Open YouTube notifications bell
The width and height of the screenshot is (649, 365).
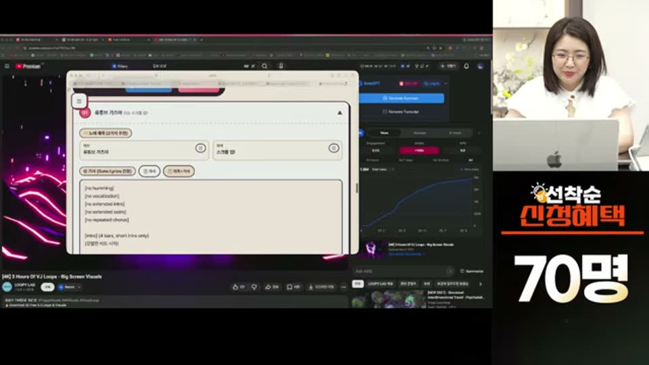coord(466,66)
